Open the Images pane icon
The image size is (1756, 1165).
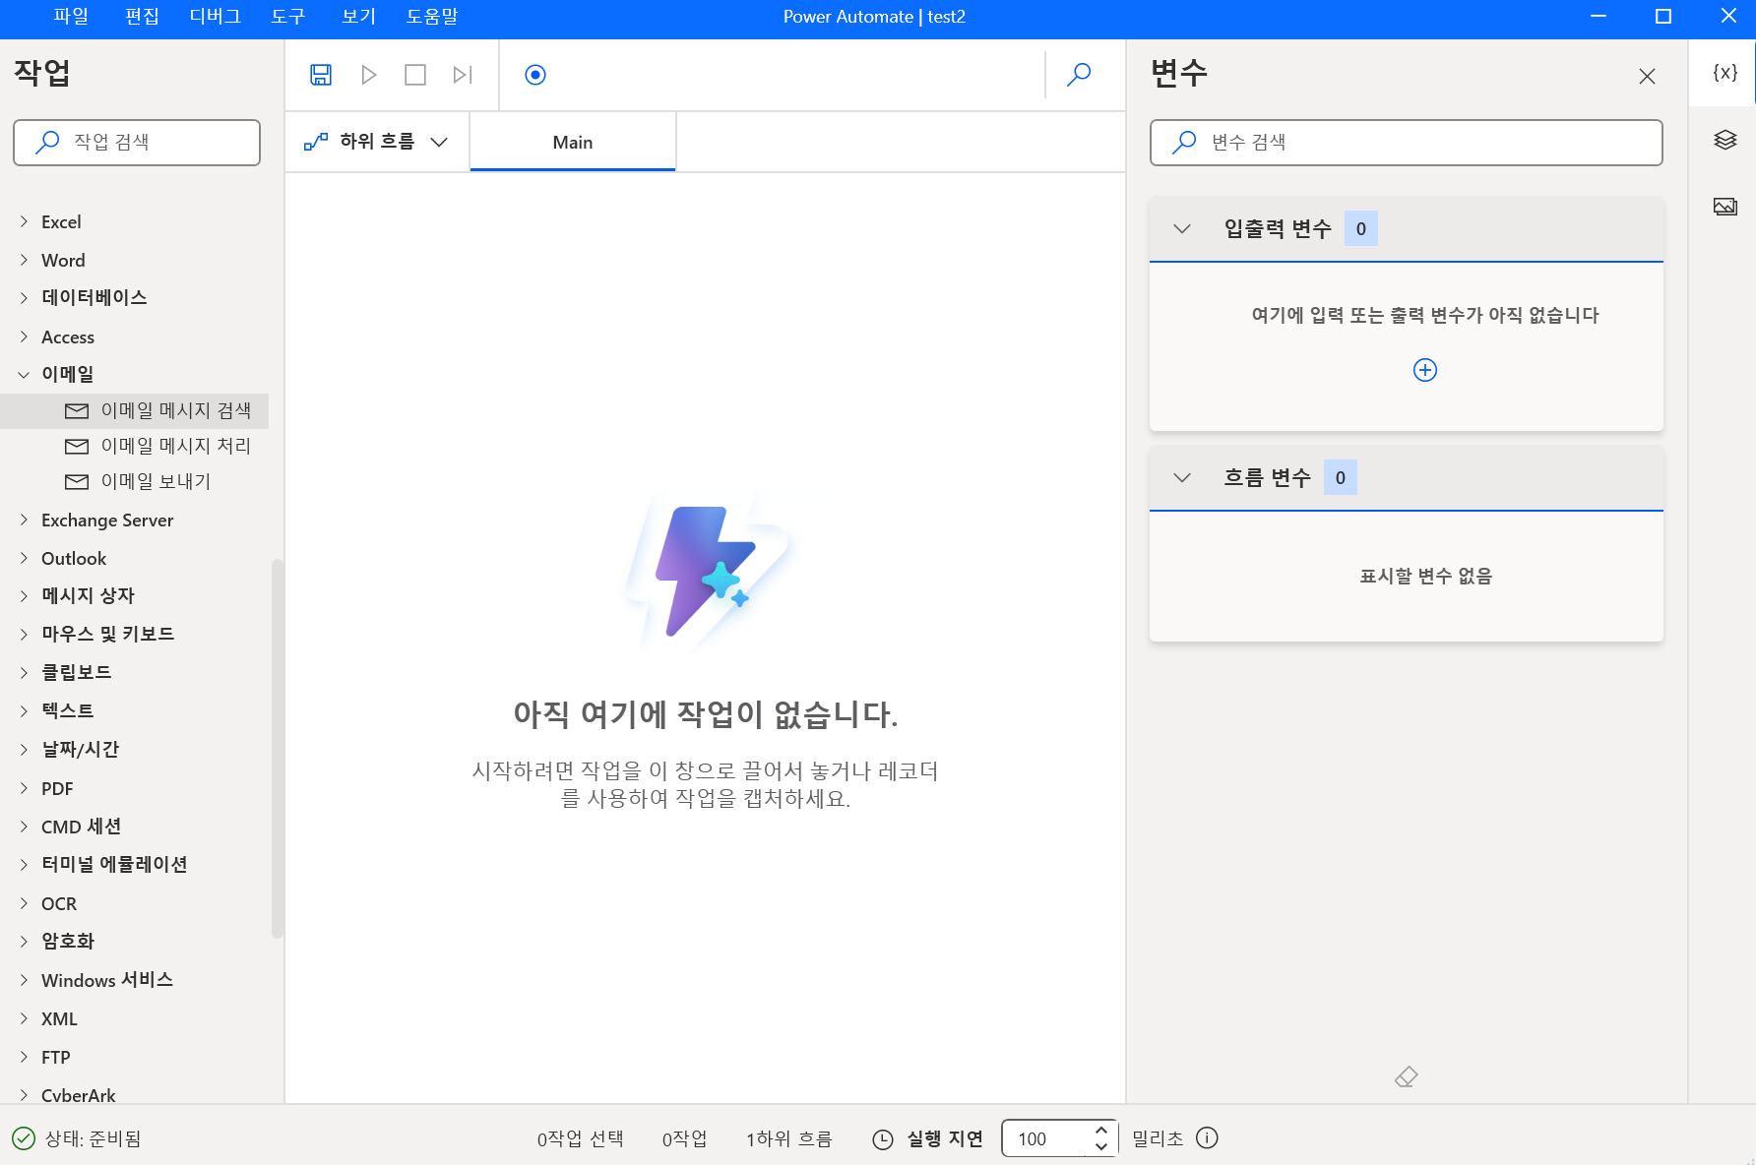pos(1725,207)
